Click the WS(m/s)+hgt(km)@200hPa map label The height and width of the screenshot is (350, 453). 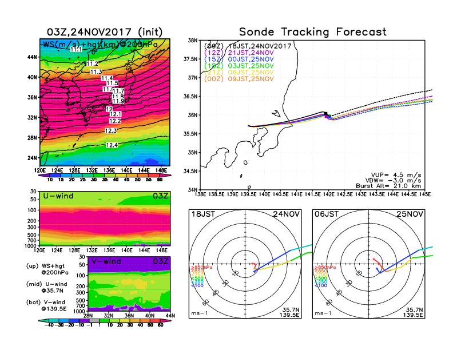click(x=100, y=45)
